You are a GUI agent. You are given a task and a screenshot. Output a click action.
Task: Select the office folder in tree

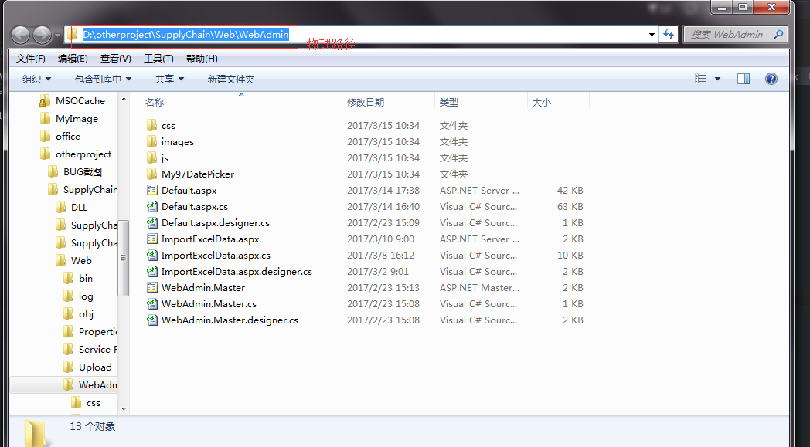click(68, 137)
